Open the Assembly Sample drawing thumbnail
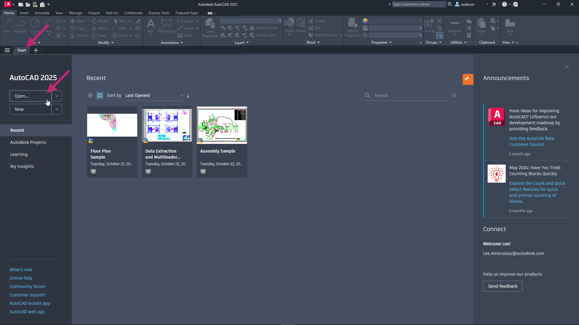579x325 pixels. click(222, 125)
